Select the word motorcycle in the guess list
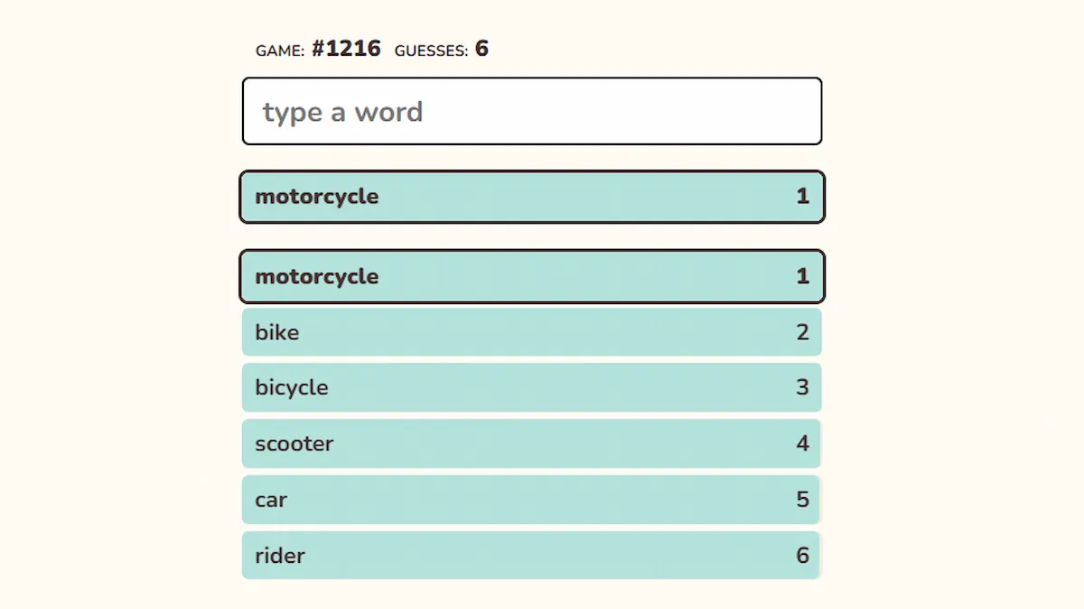This screenshot has height=609, width=1084. tap(316, 277)
